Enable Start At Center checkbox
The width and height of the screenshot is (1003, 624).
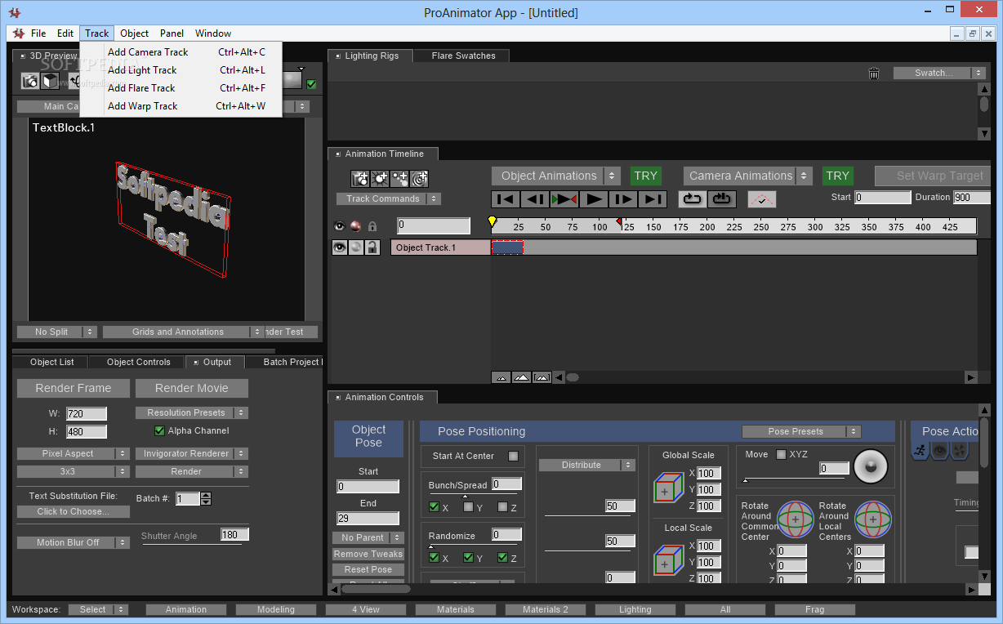click(513, 456)
